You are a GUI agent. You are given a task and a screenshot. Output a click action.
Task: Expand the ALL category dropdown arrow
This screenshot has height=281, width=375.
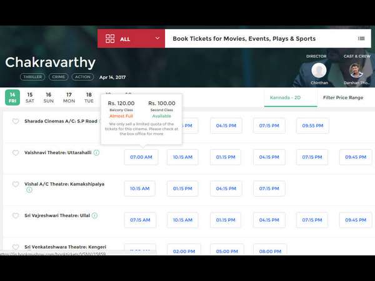pyautogui.click(x=157, y=38)
